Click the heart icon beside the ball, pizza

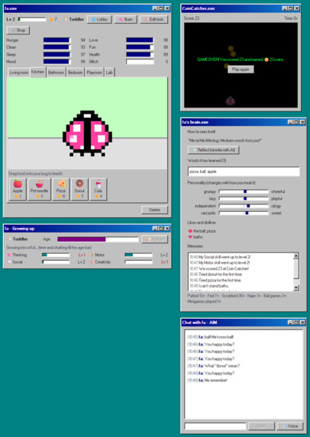click(190, 231)
